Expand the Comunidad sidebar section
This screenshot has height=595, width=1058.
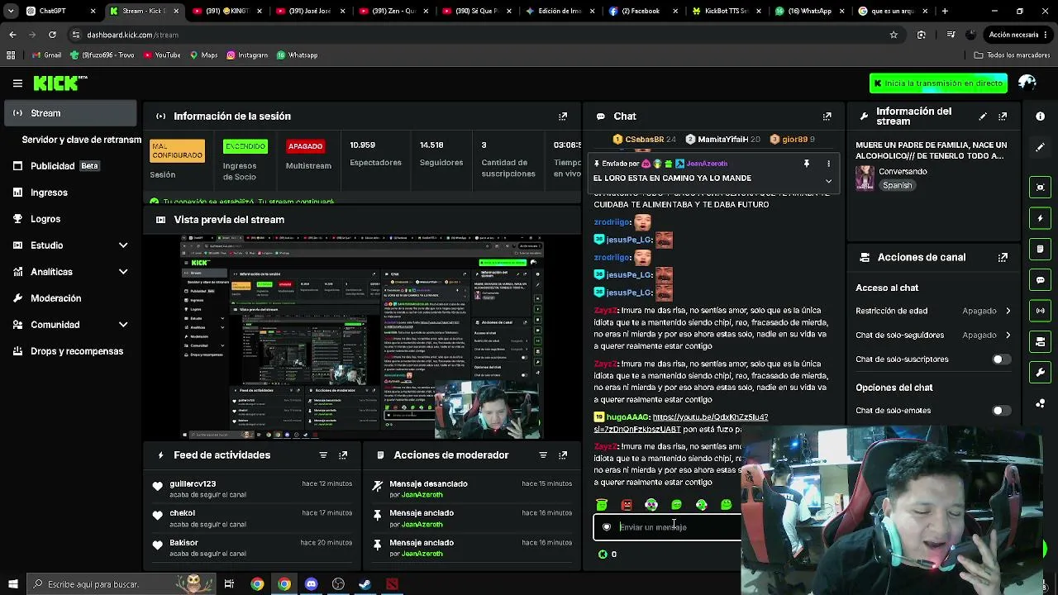point(123,325)
